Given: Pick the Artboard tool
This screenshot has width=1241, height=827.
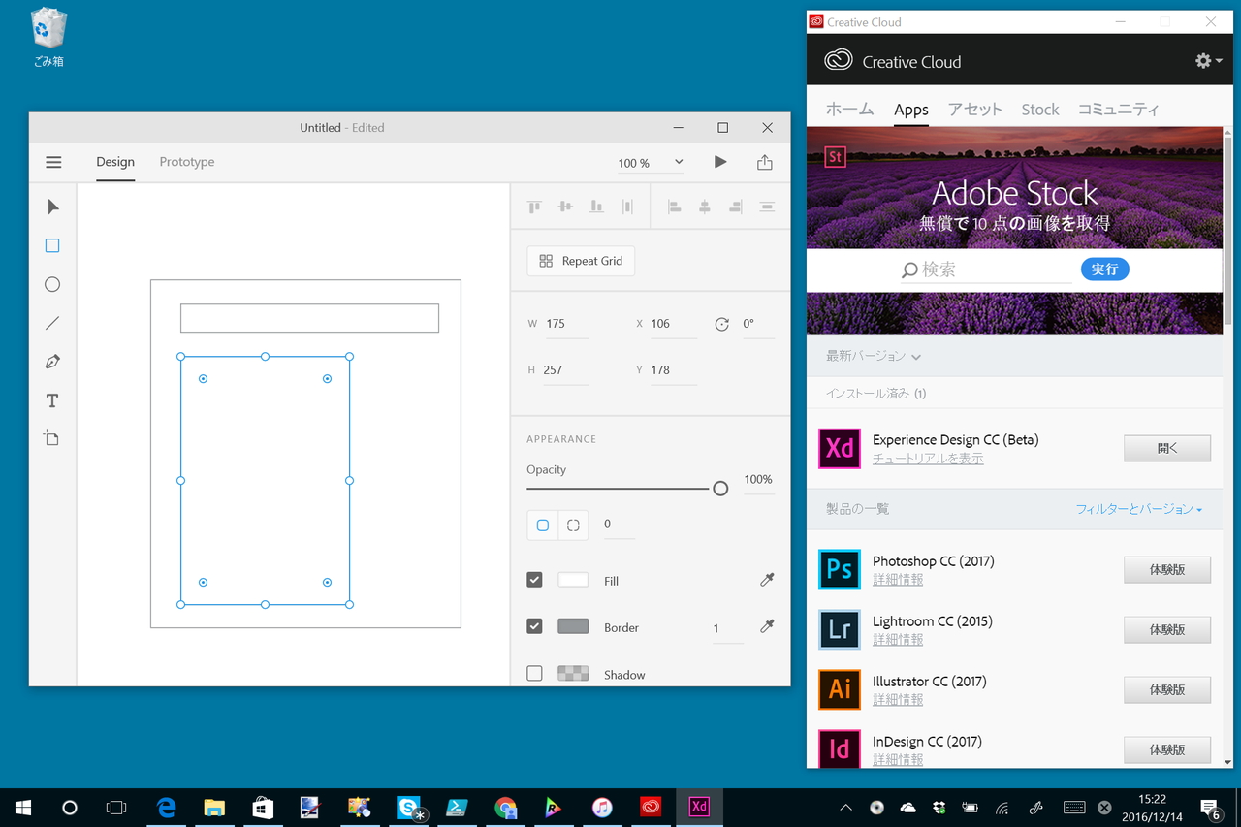Looking at the screenshot, I should coord(52,438).
